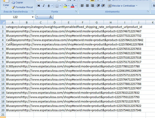Viewport: 155px width, 118px height.
Task: Select column G header
Action: coord(96,23)
